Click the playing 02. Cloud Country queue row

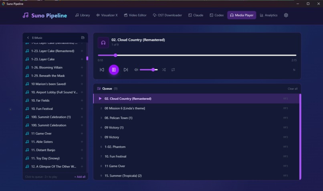196,99
